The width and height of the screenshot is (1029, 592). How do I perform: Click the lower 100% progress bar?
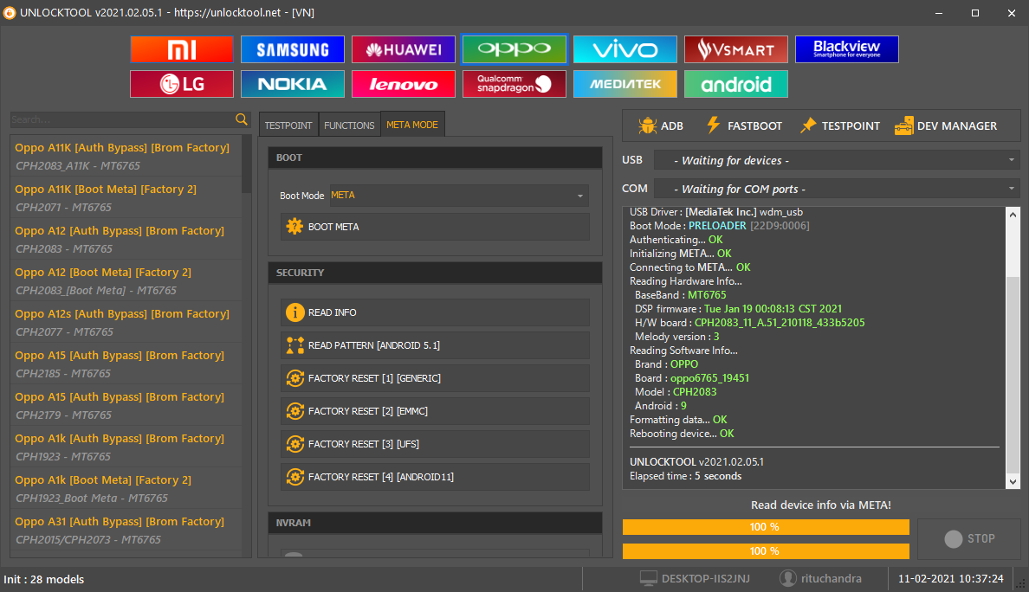[766, 550]
